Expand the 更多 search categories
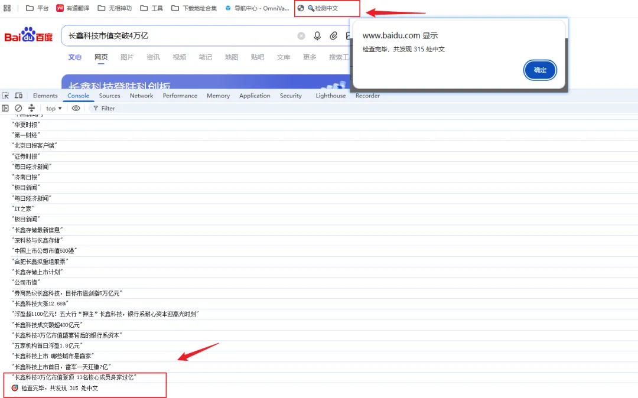This screenshot has height=398, width=638. pyautogui.click(x=309, y=57)
